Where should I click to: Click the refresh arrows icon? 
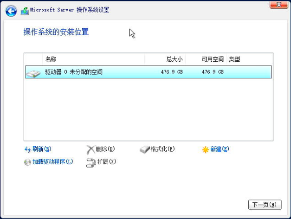28,149
